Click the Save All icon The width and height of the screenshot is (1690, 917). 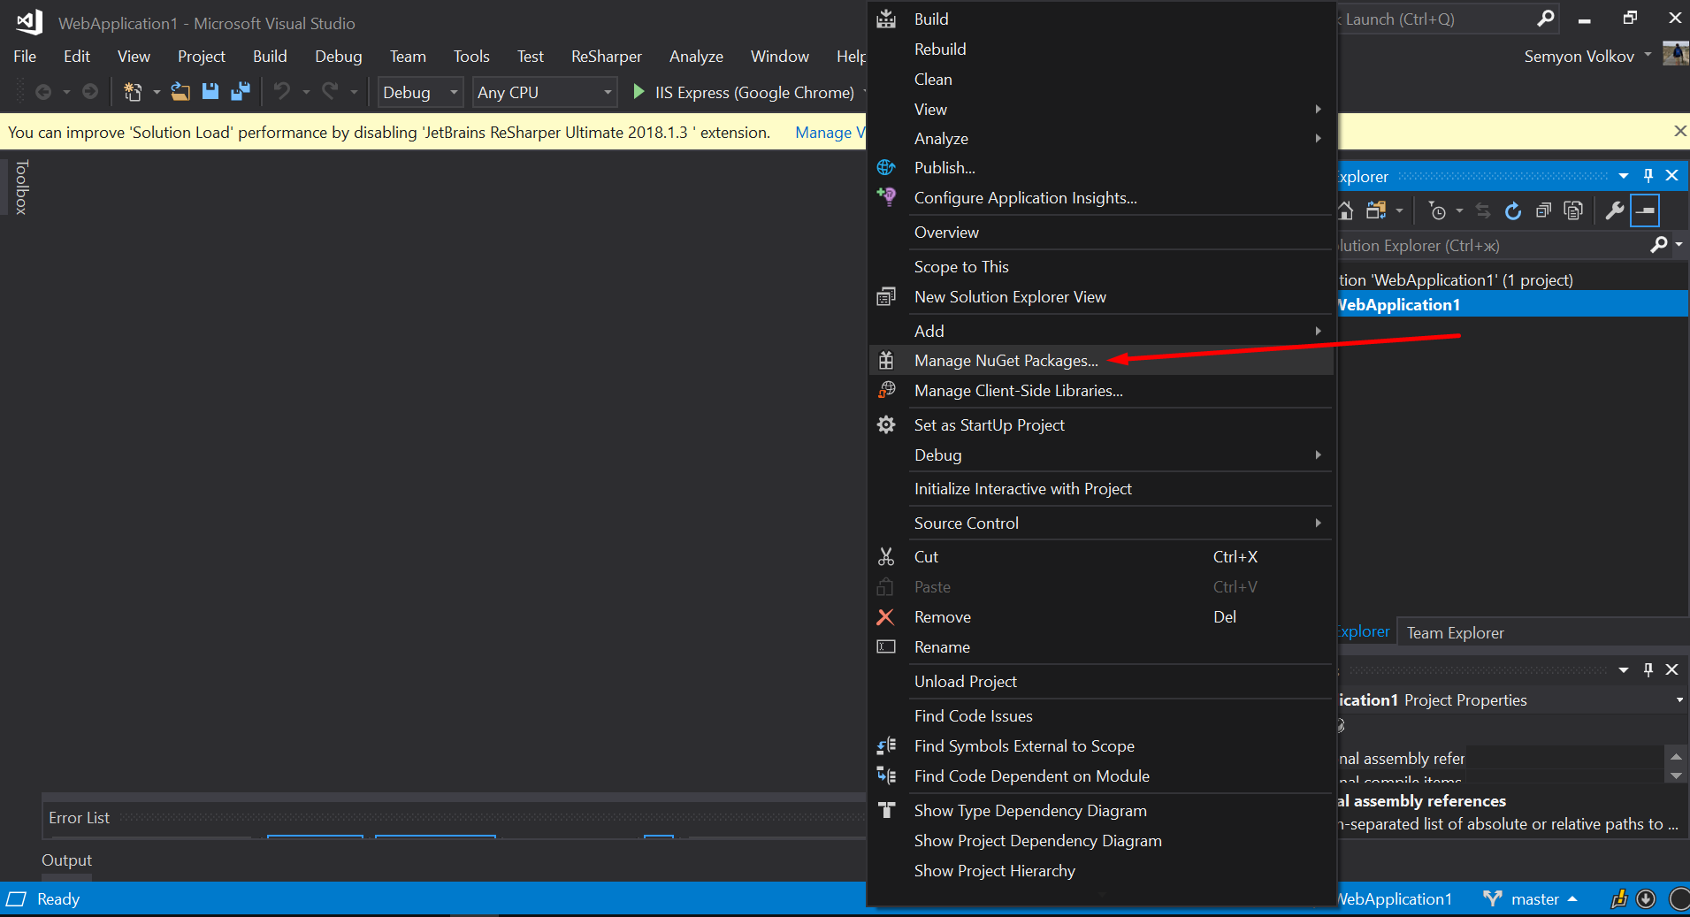(240, 92)
